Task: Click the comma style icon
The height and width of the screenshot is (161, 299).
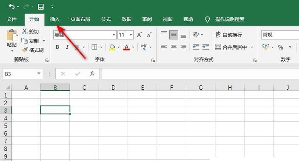Action: point(290,47)
